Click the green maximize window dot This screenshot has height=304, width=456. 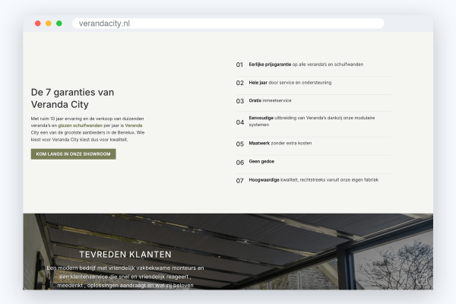tap(59, 24)
